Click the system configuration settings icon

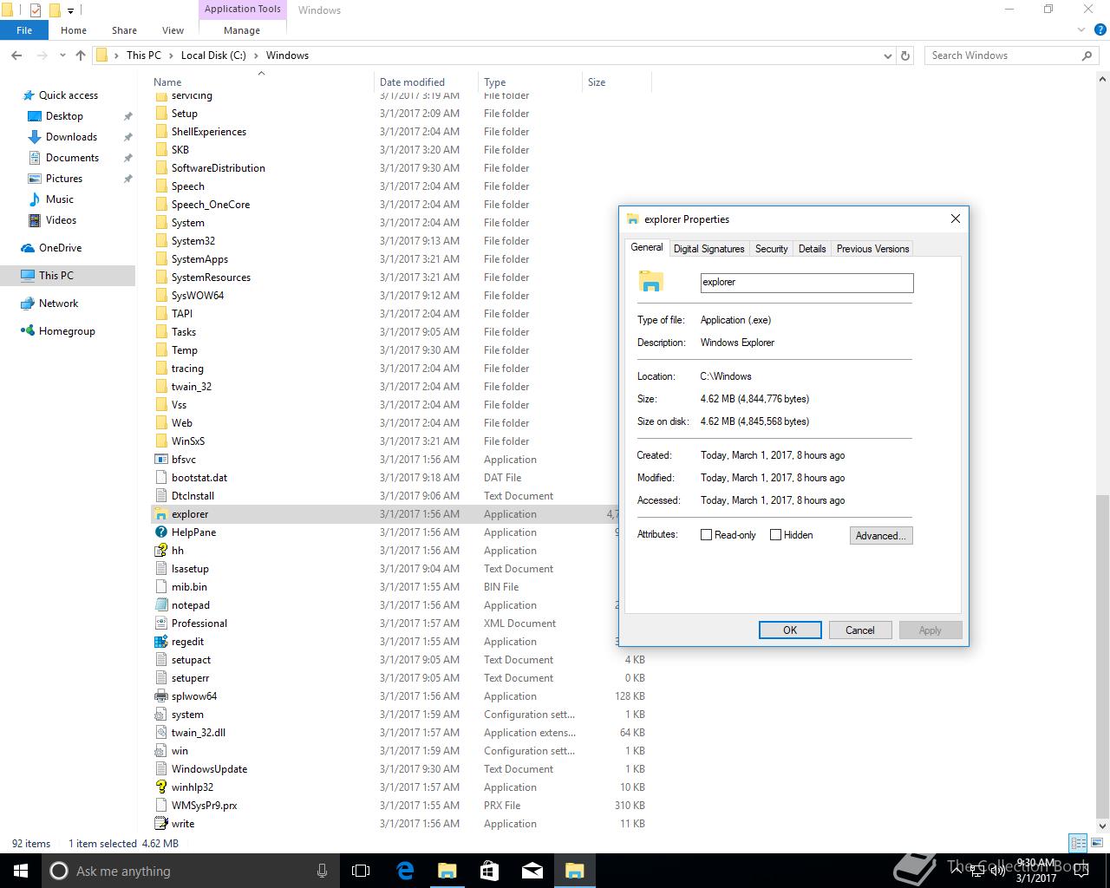pos(161,715)
